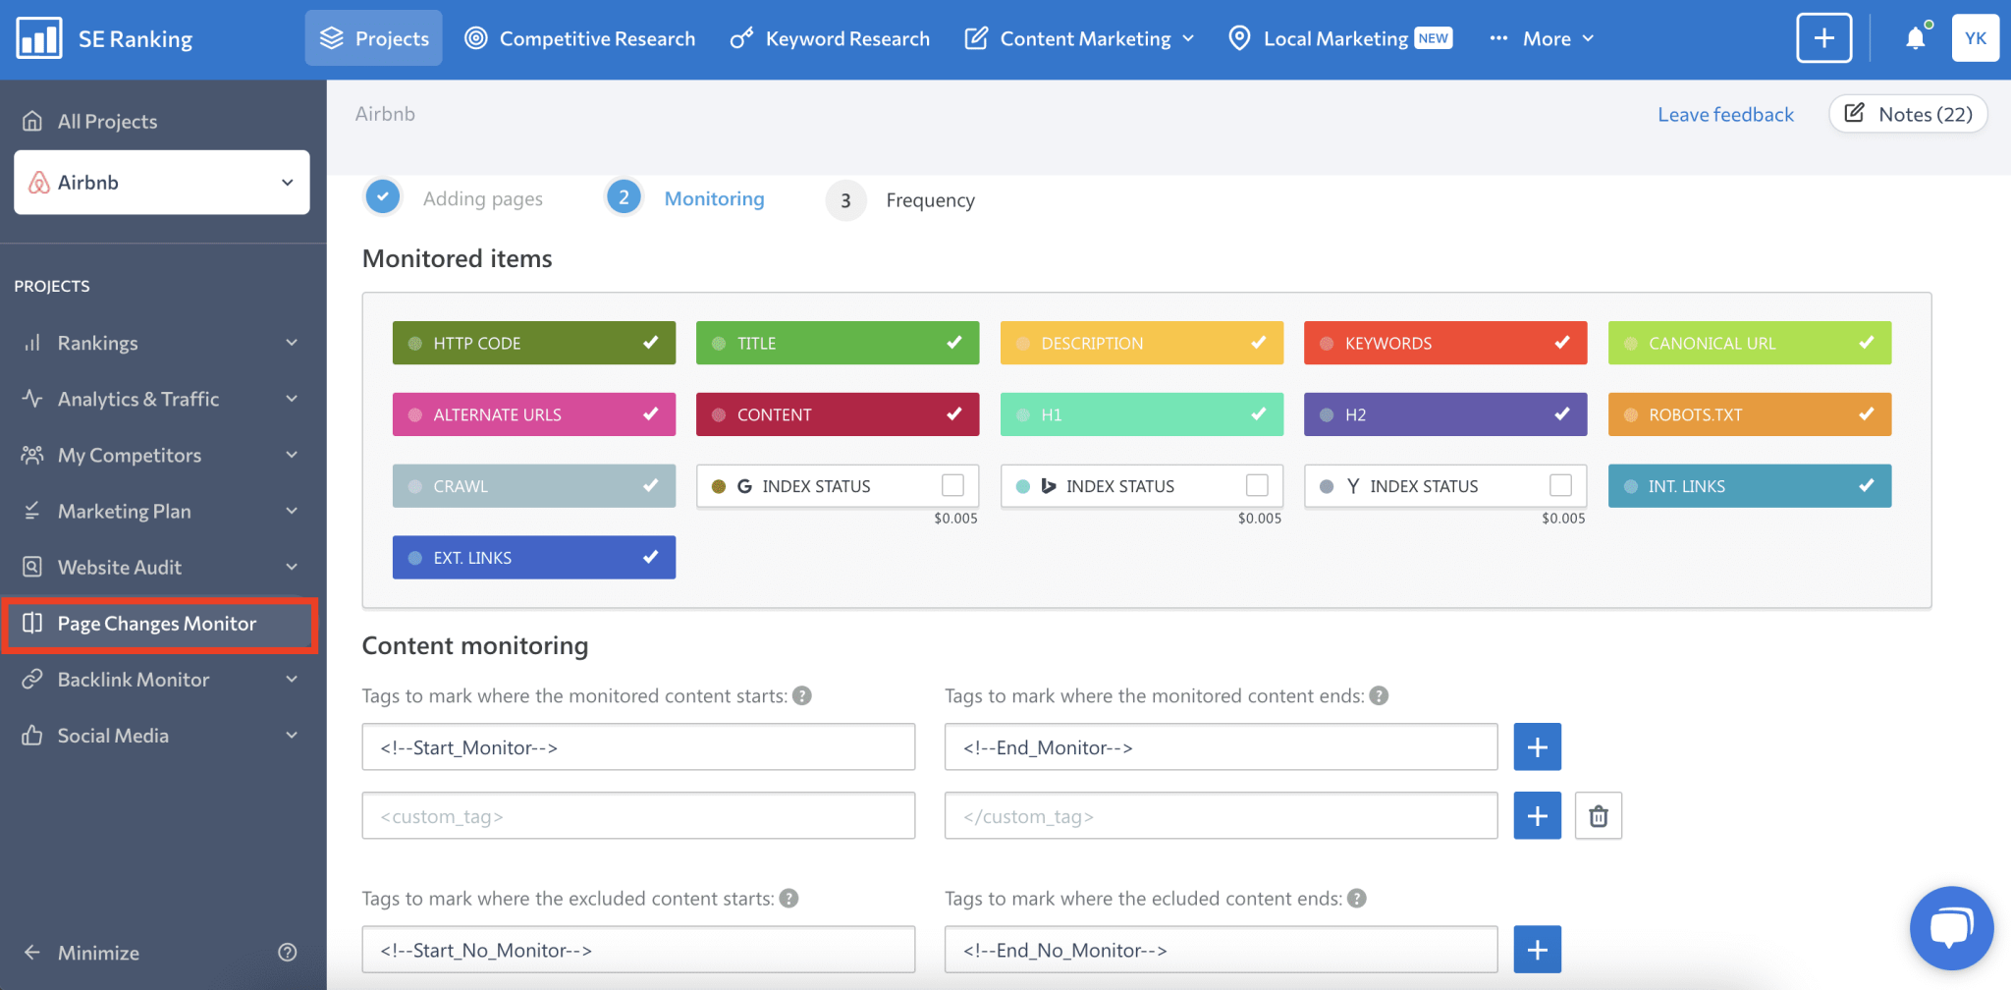Toggle the Yandex Index Status checkbox
Image resolution: width=2011 pixels, height=990 pixels.
[1560, 486]
